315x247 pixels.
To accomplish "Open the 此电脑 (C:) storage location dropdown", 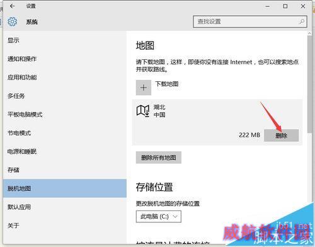I will click(x=159, y=217).
